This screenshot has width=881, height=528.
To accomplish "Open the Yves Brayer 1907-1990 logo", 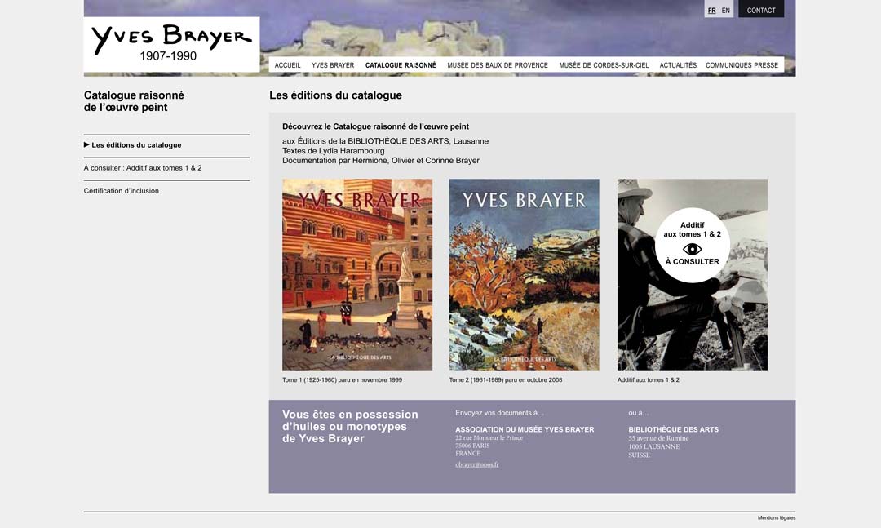I will [171, 44].
